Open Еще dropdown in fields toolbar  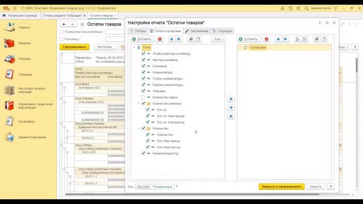tap(218, 39)
